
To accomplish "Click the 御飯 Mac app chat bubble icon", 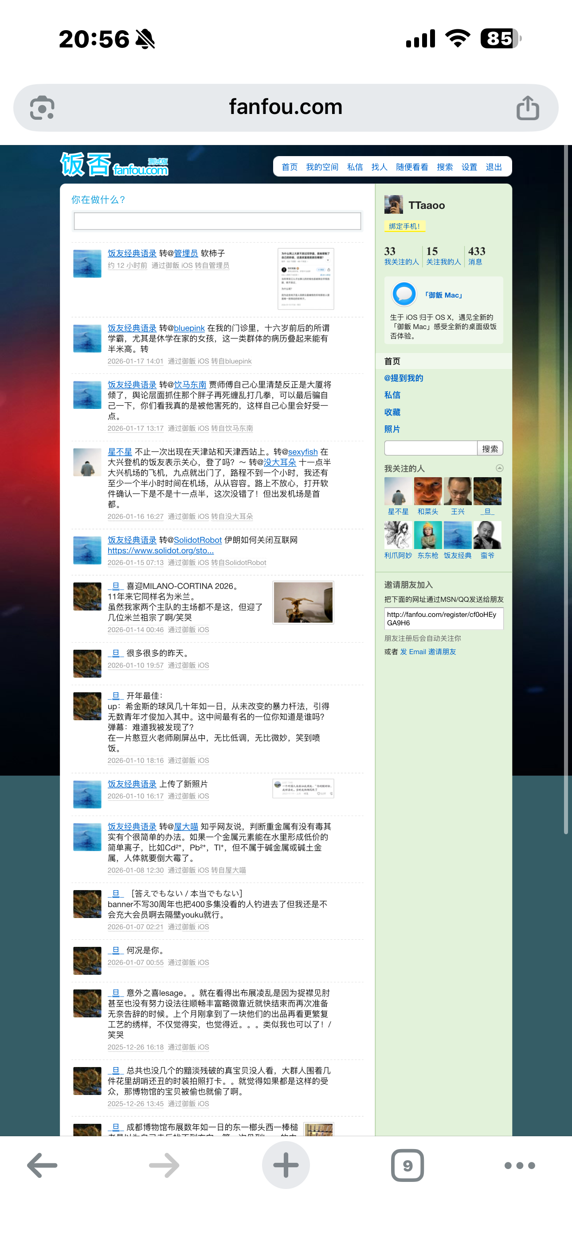I will 404,294.
